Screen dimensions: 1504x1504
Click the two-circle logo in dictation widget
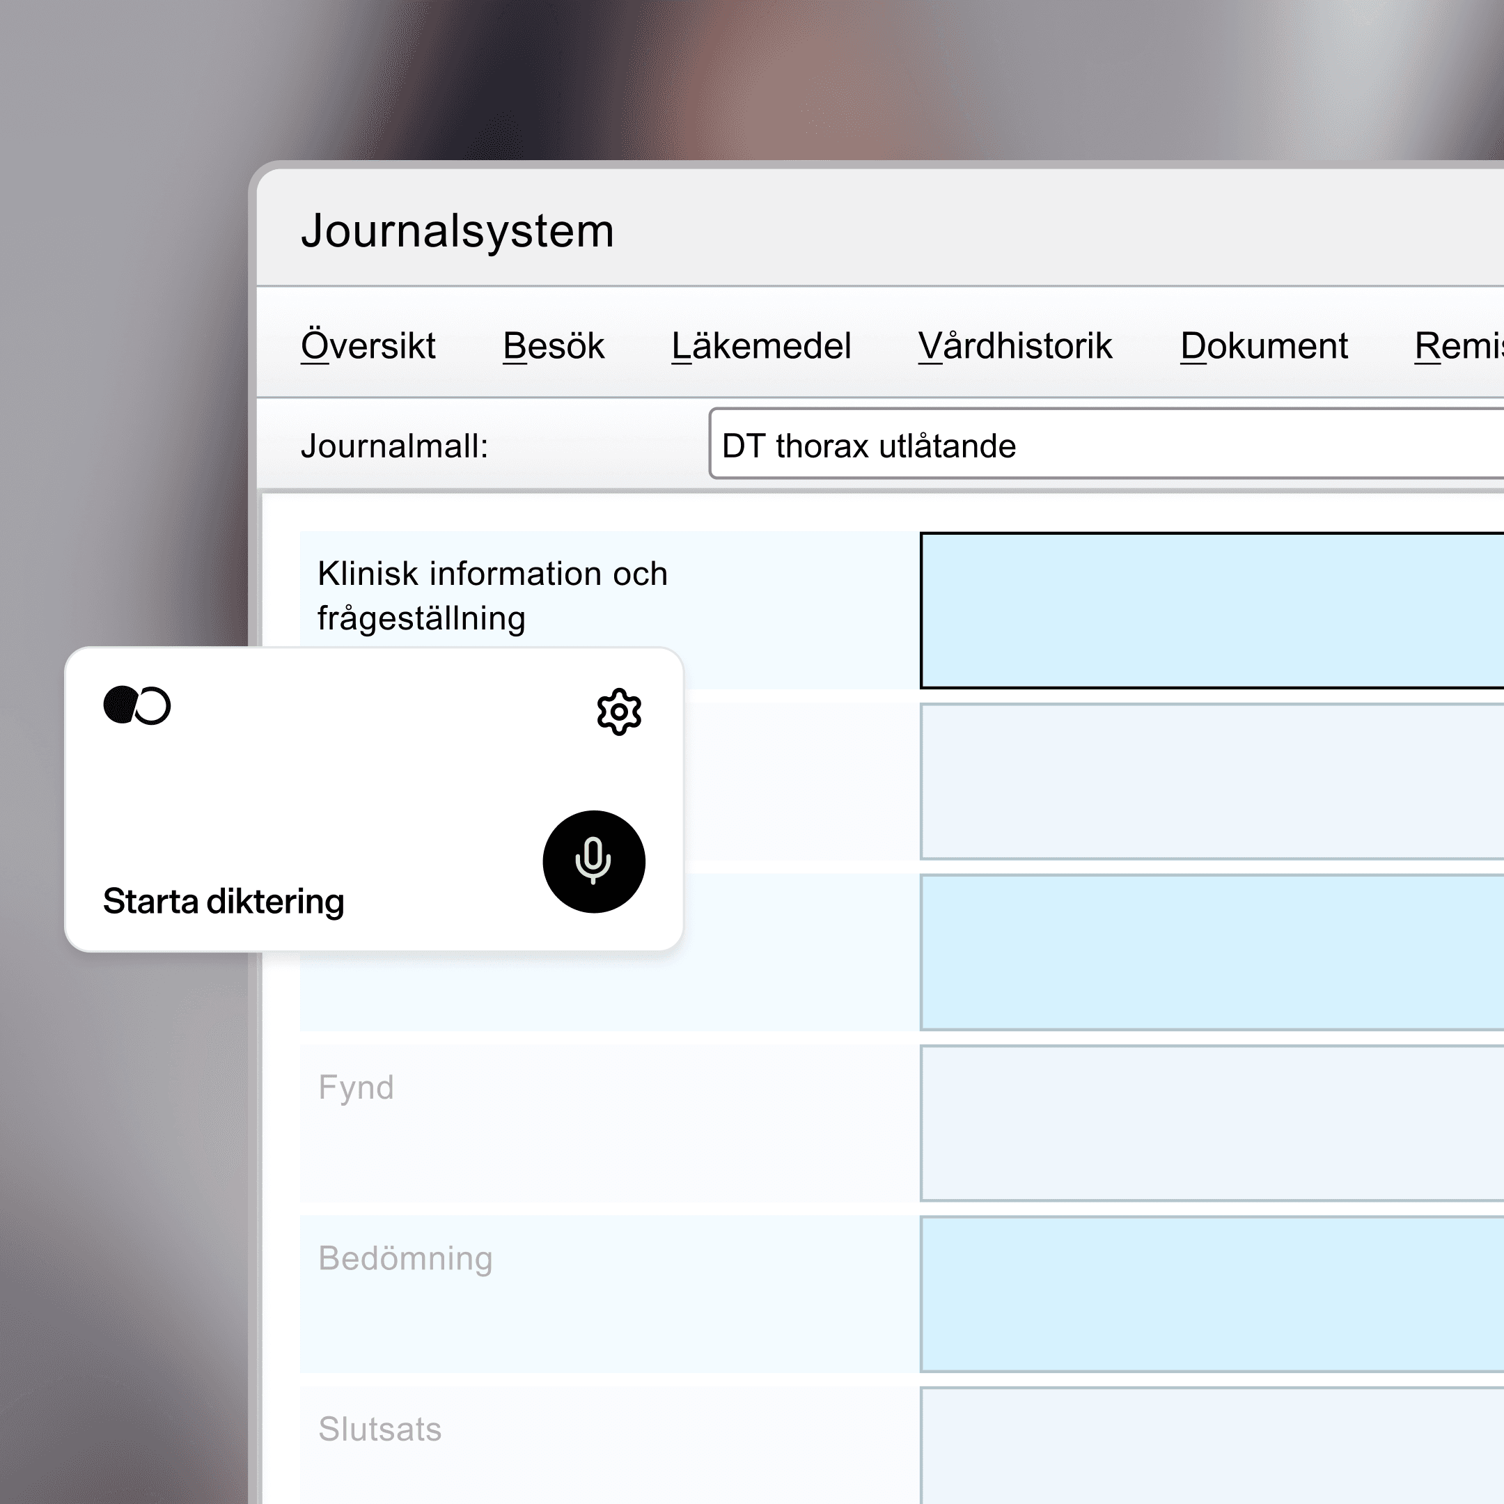[x=137, y=705]
